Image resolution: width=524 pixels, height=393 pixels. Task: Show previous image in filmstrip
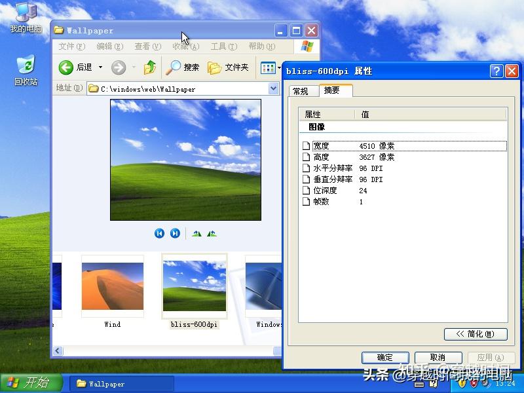[159, 233]
